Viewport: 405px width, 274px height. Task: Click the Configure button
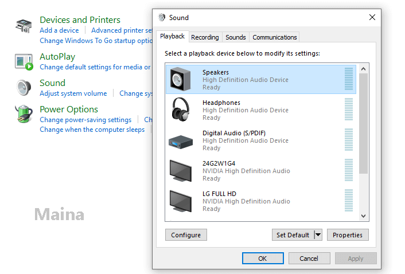186,235
